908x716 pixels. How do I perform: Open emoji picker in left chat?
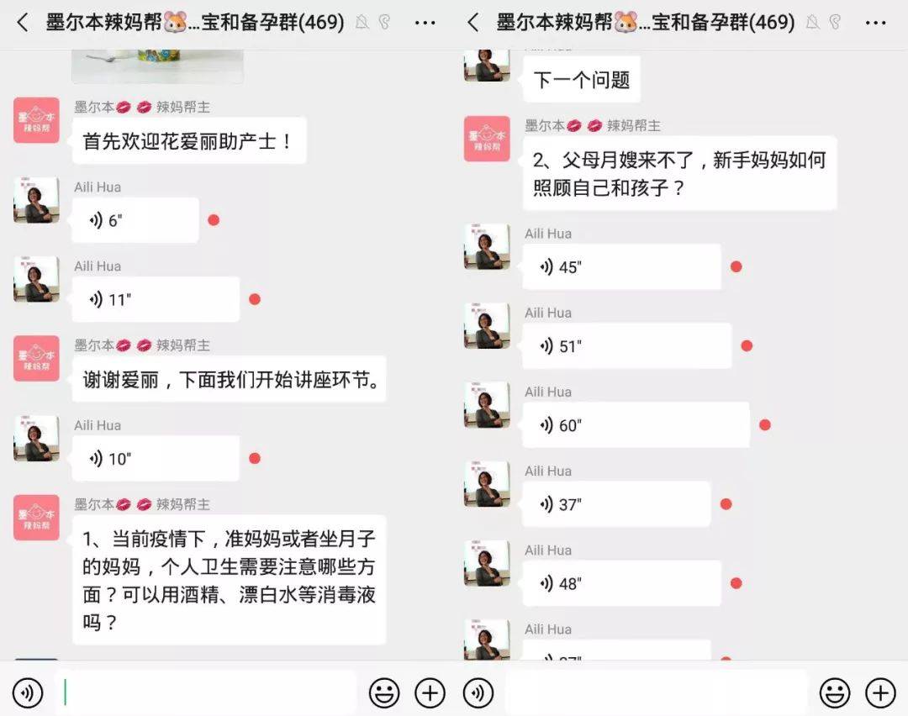tap(384, 692)
